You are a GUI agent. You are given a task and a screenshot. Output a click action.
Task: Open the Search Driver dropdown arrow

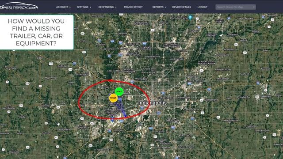click(x=253, y=7)
